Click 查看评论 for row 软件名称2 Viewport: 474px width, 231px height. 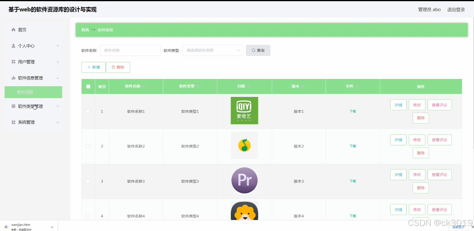pyautogui.click(x=439, y=140)
